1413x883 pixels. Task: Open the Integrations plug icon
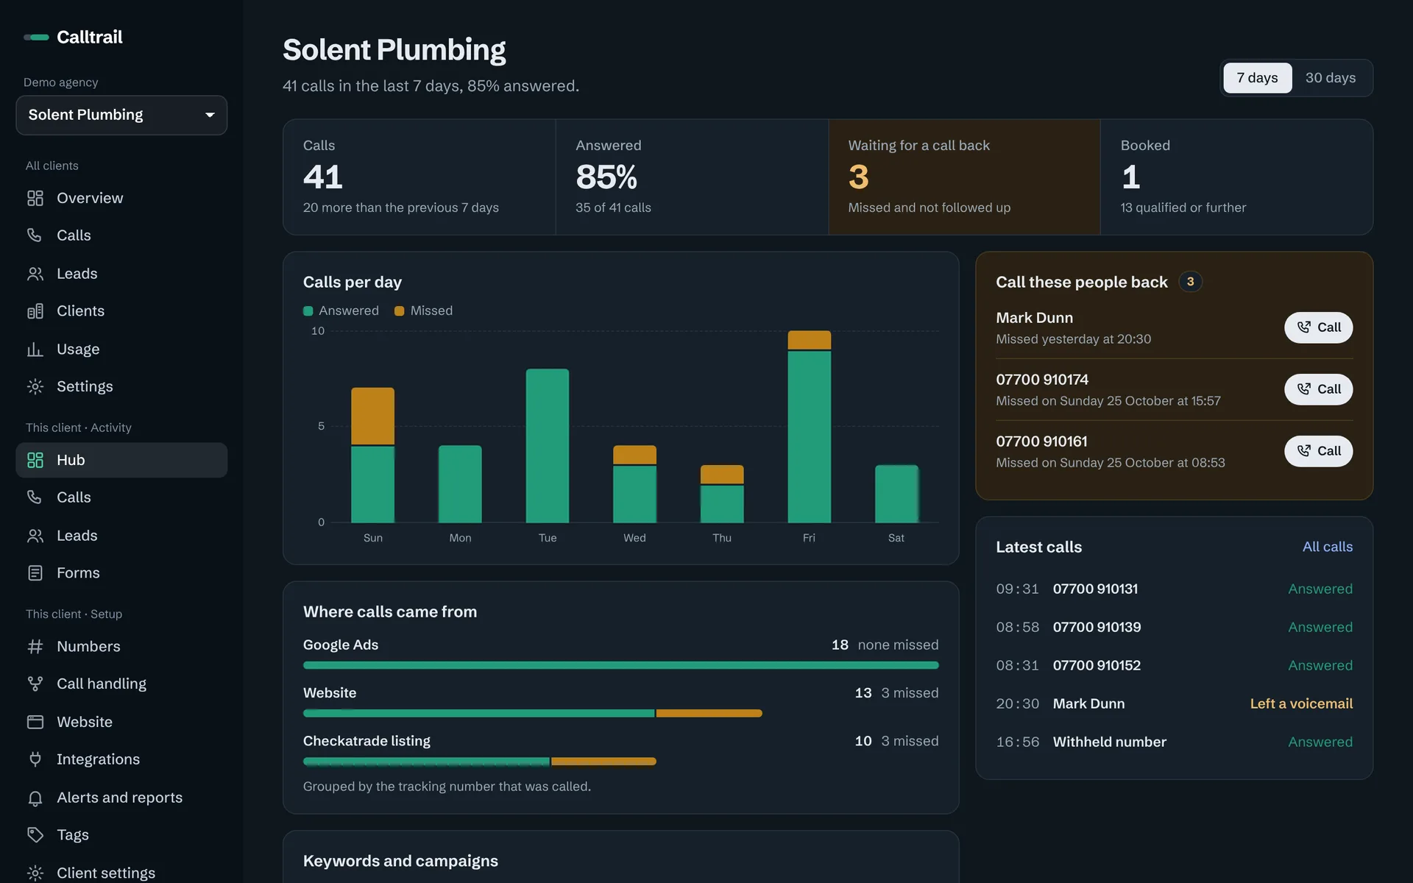click(35, 759)
